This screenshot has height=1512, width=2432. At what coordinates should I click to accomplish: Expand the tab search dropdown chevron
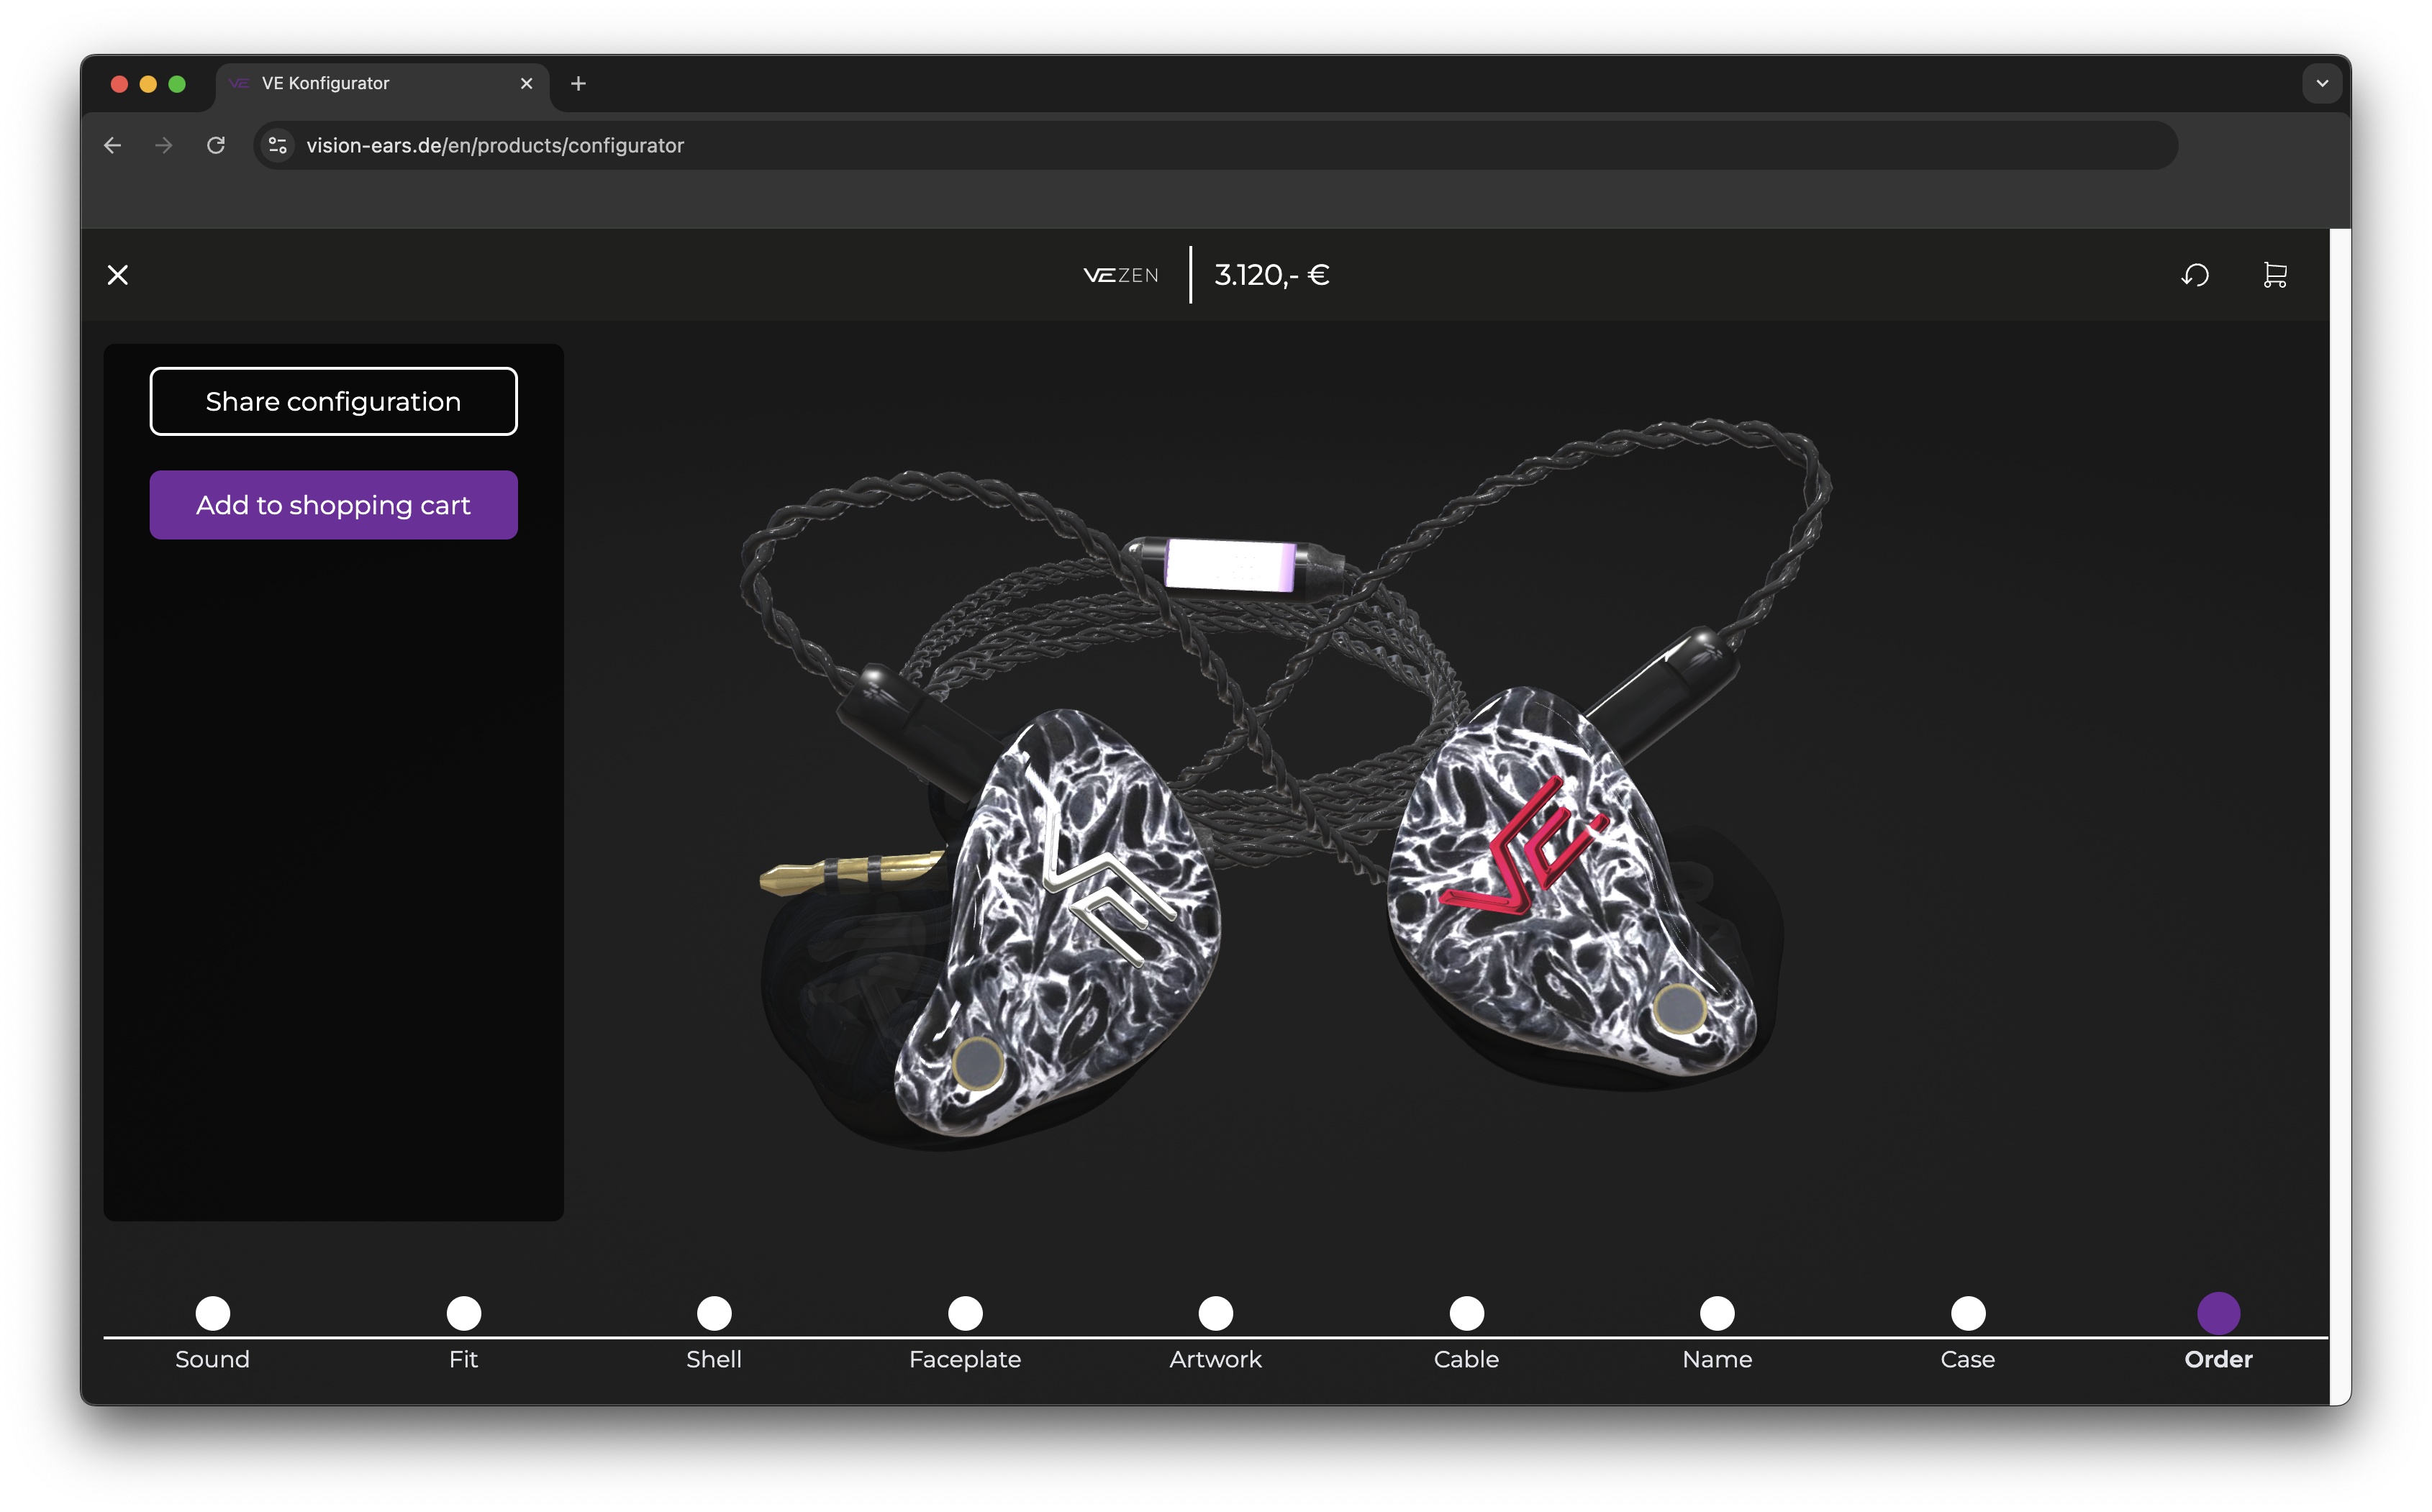tap(2322, 84)
